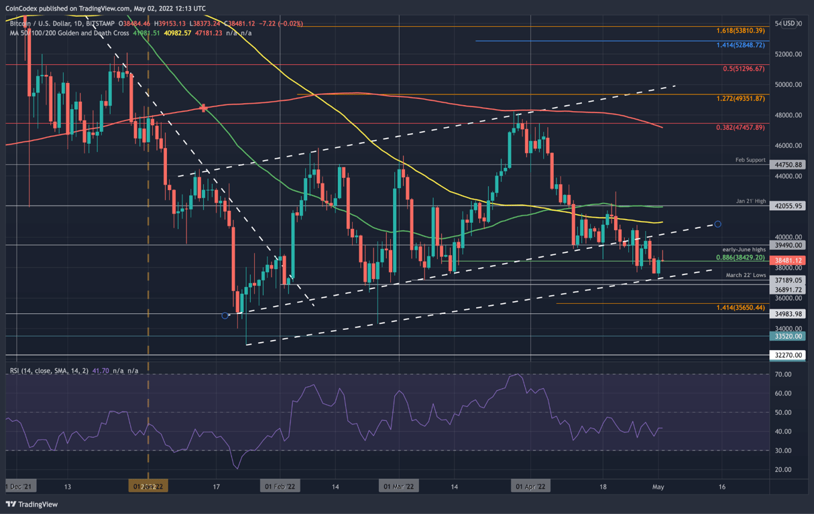The height and width of the screenshot is (514, 814).
Task: Click the TradingView logo in the bottom-left corner
Action: [32, 503]
